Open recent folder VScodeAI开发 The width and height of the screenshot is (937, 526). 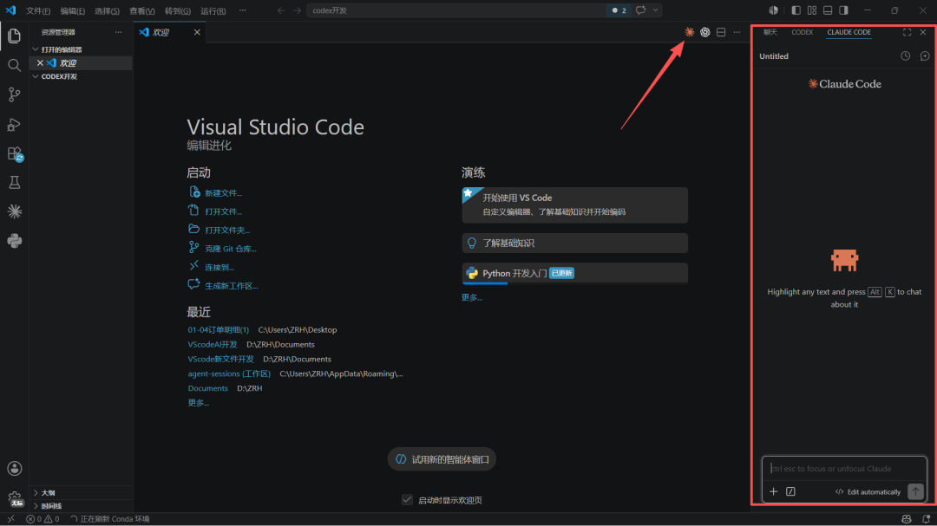point(213,345)
